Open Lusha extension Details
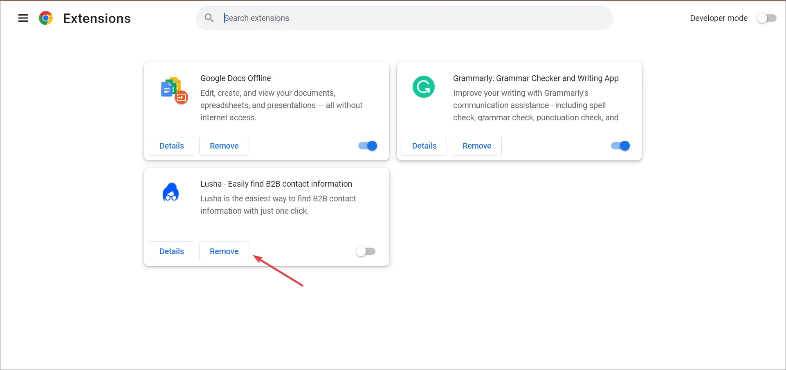This screenshot has width=786, height=370. (x=171, y=251)
